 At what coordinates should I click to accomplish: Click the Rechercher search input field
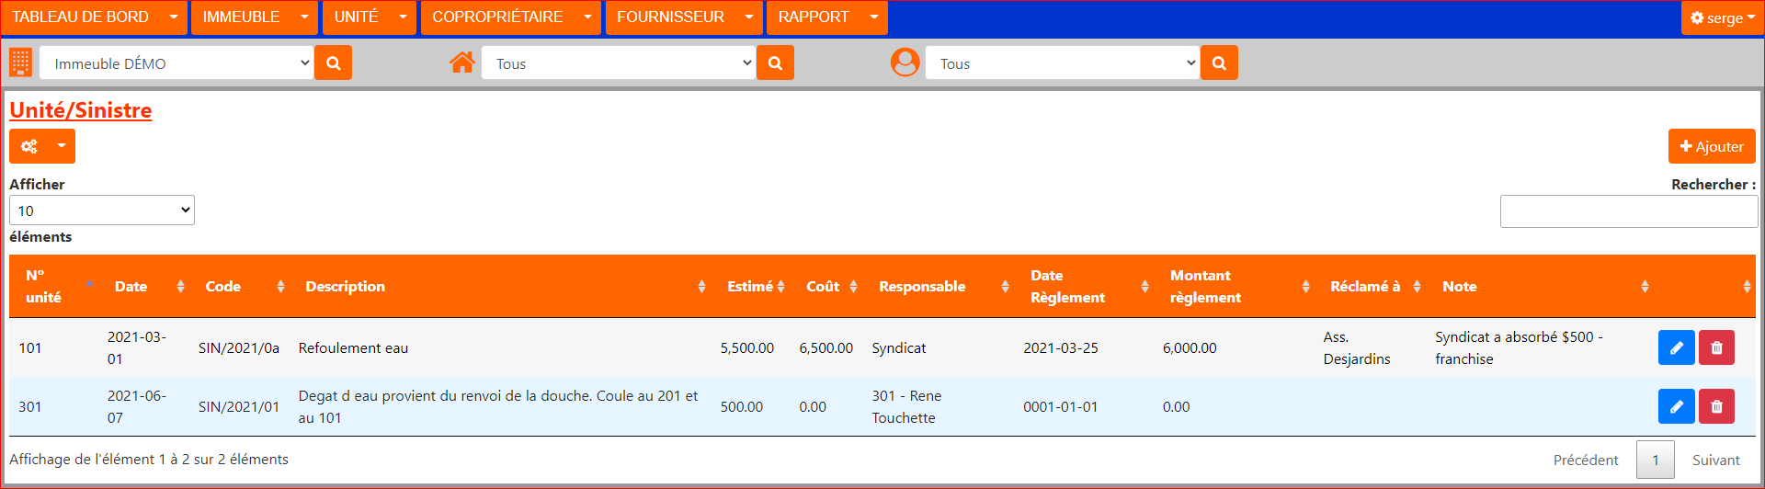[x=1628, y=211]
